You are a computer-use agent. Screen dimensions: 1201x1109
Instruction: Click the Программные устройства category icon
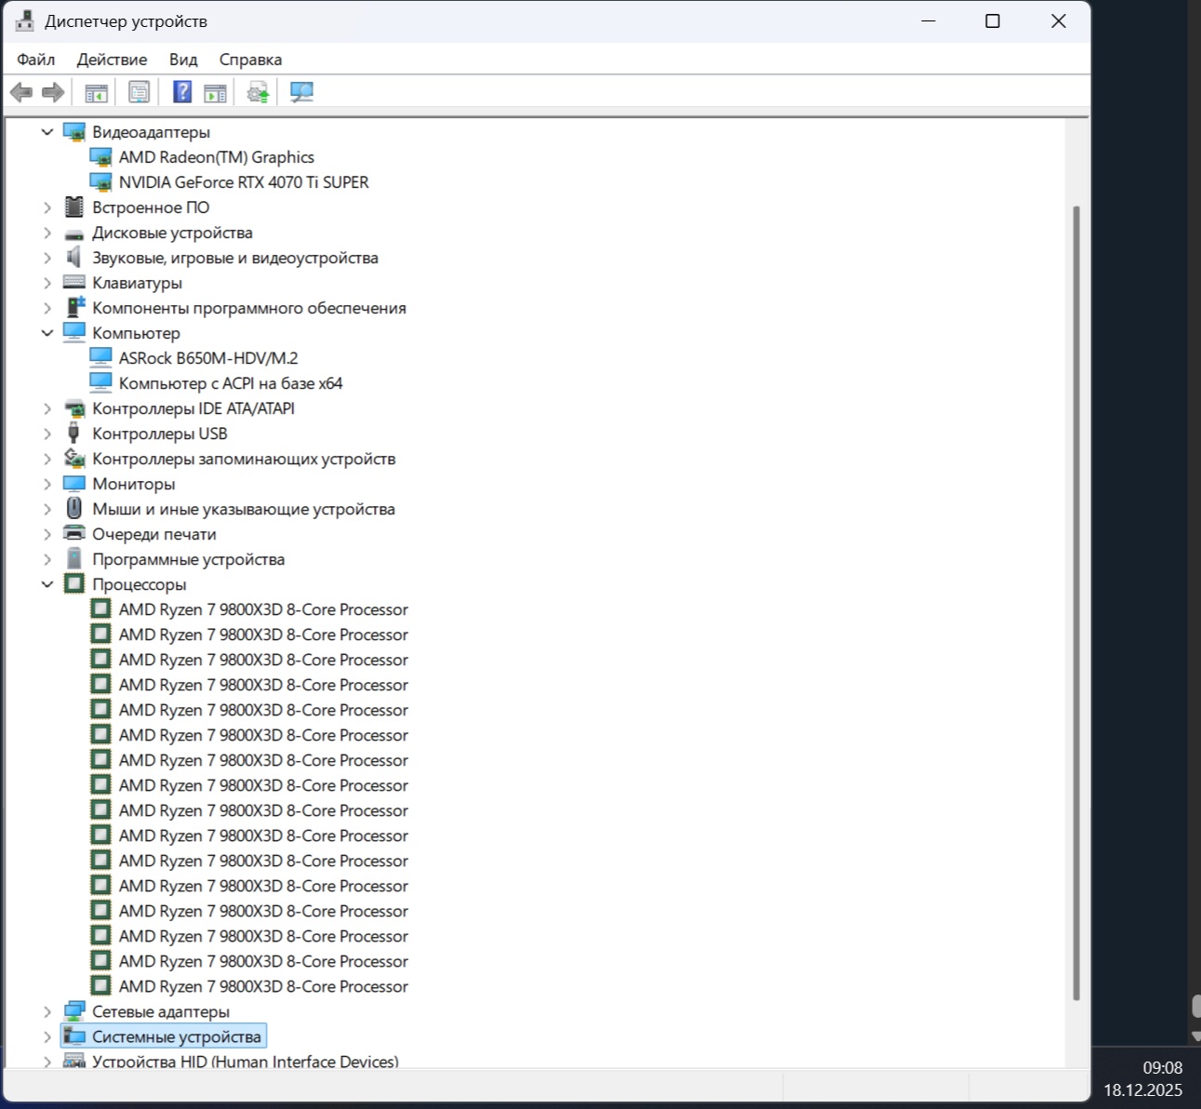(74, 559)
